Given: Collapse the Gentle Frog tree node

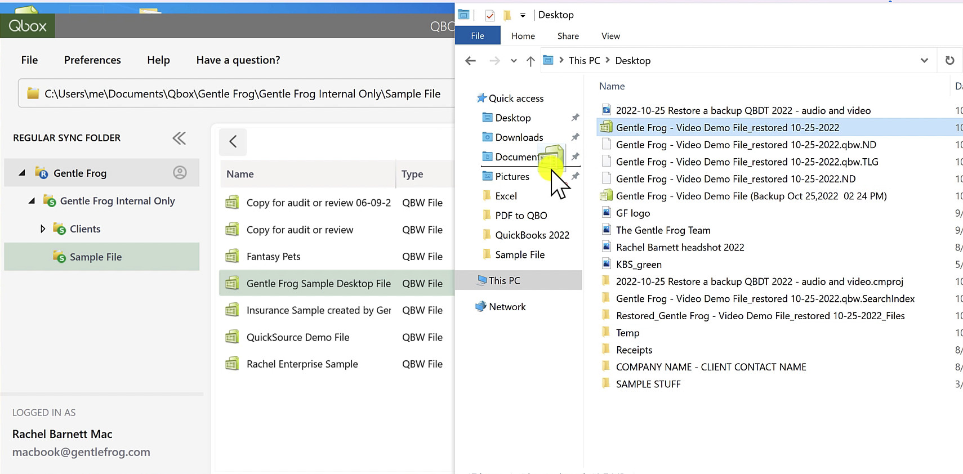Looking at the screenshot, I should [22, 173].
